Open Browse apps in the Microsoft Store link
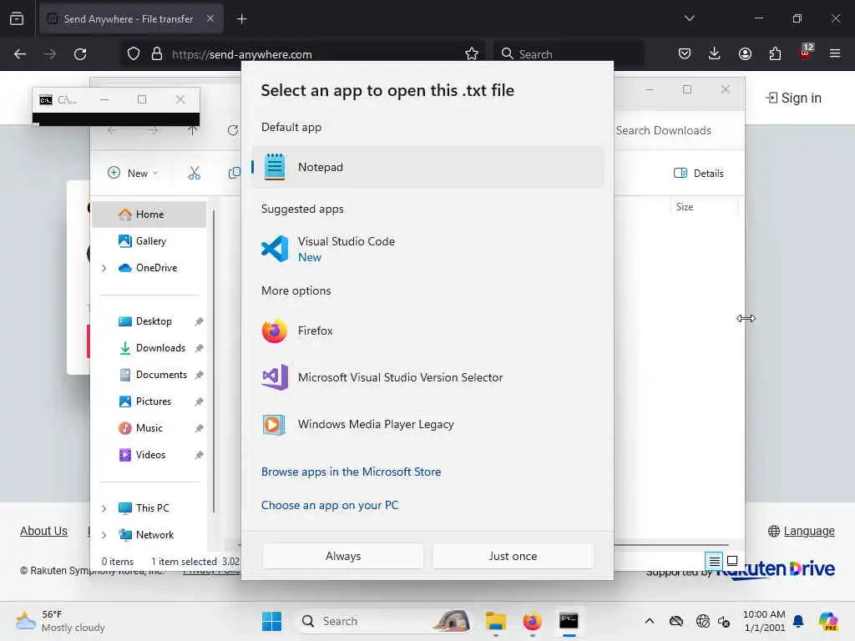855x641 pixels. [352, 472]
